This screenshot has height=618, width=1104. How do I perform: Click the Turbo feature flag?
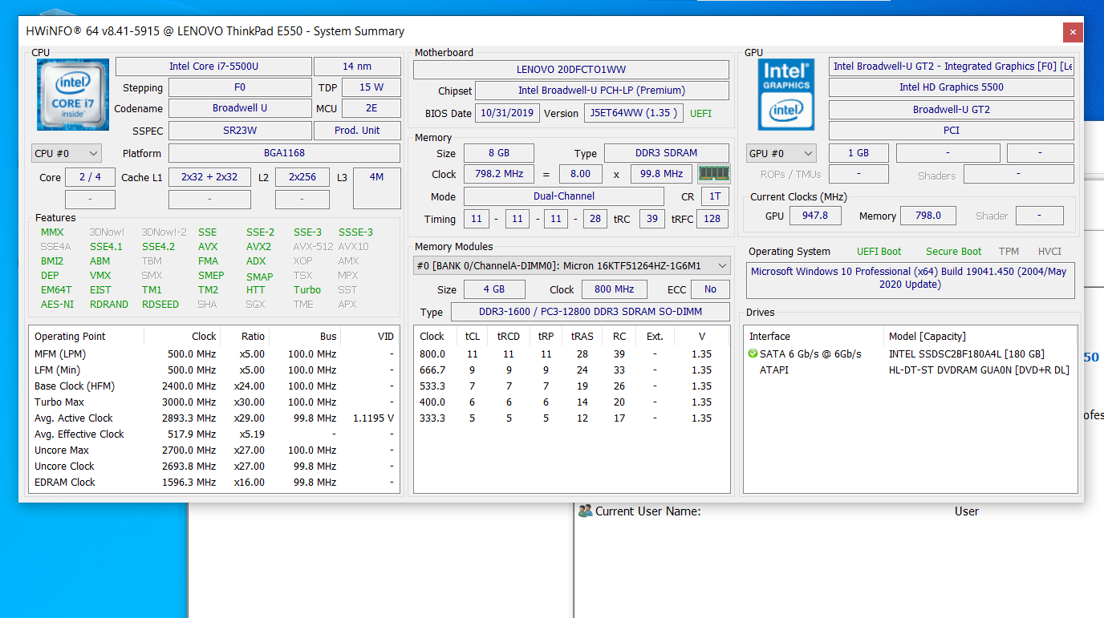tap(307, 290)
